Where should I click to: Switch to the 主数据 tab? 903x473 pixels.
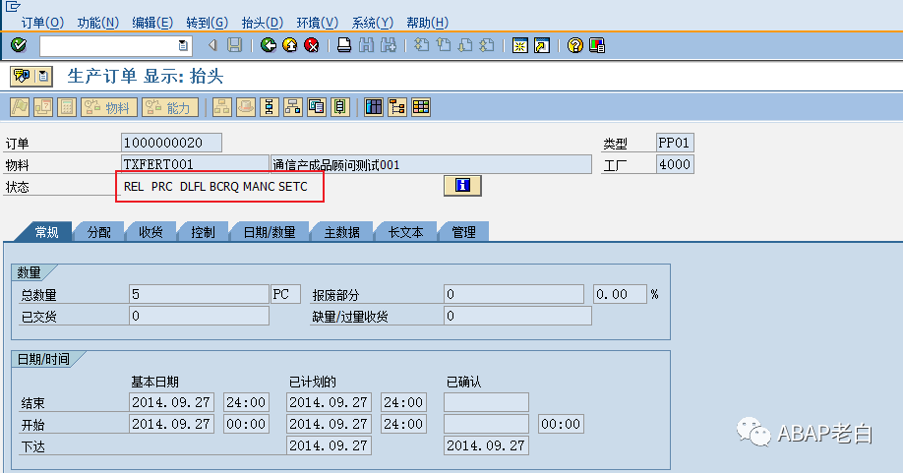tap(342, 232)
